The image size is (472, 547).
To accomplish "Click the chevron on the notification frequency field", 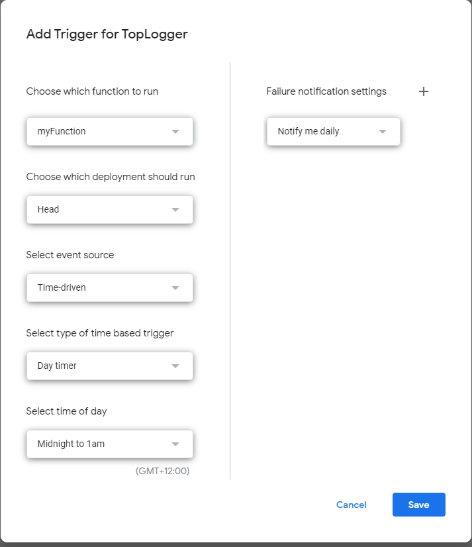I will (x=383, y=131).
